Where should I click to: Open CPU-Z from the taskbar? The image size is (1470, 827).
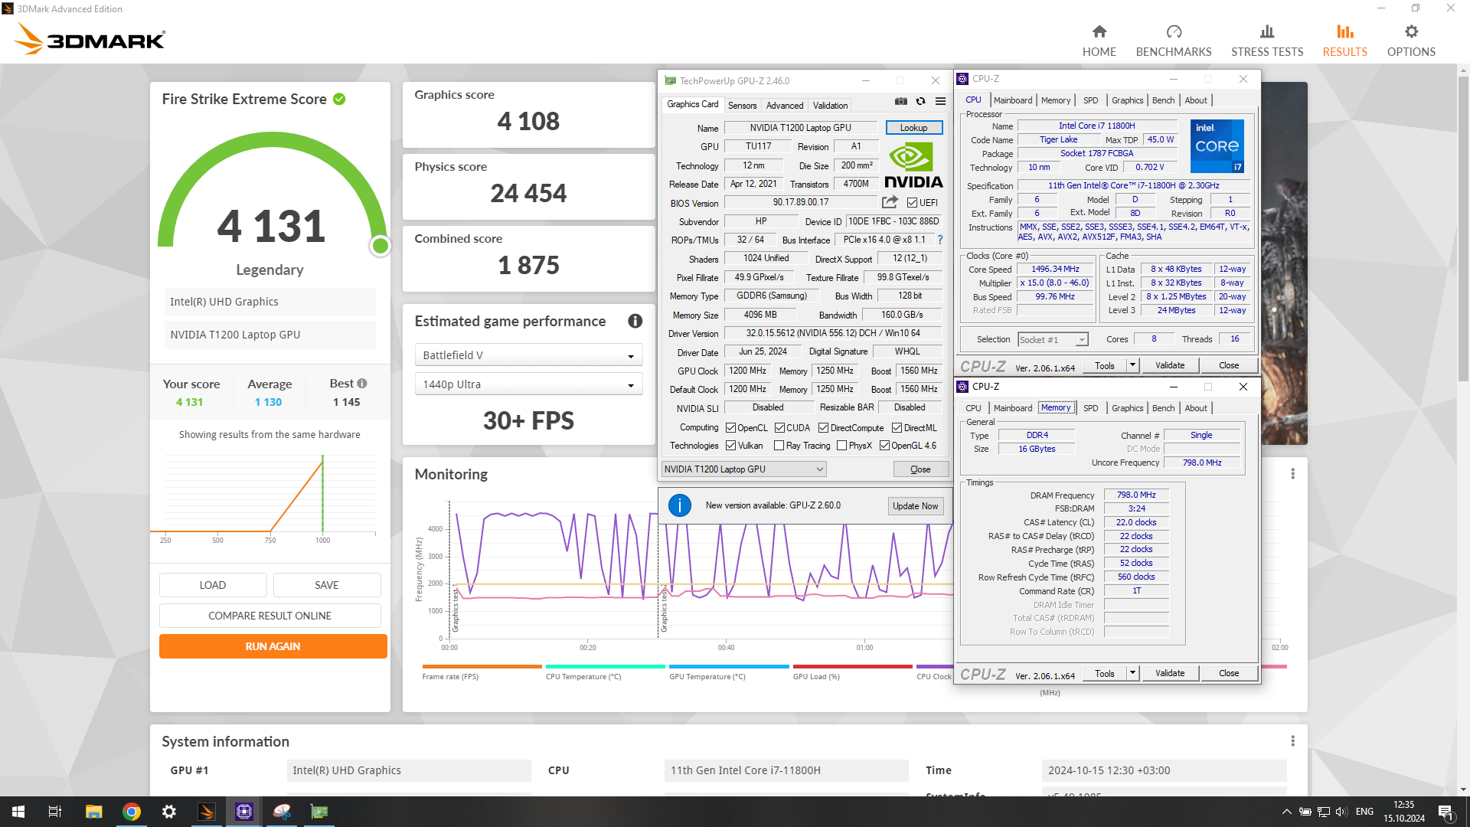point(244,812)
